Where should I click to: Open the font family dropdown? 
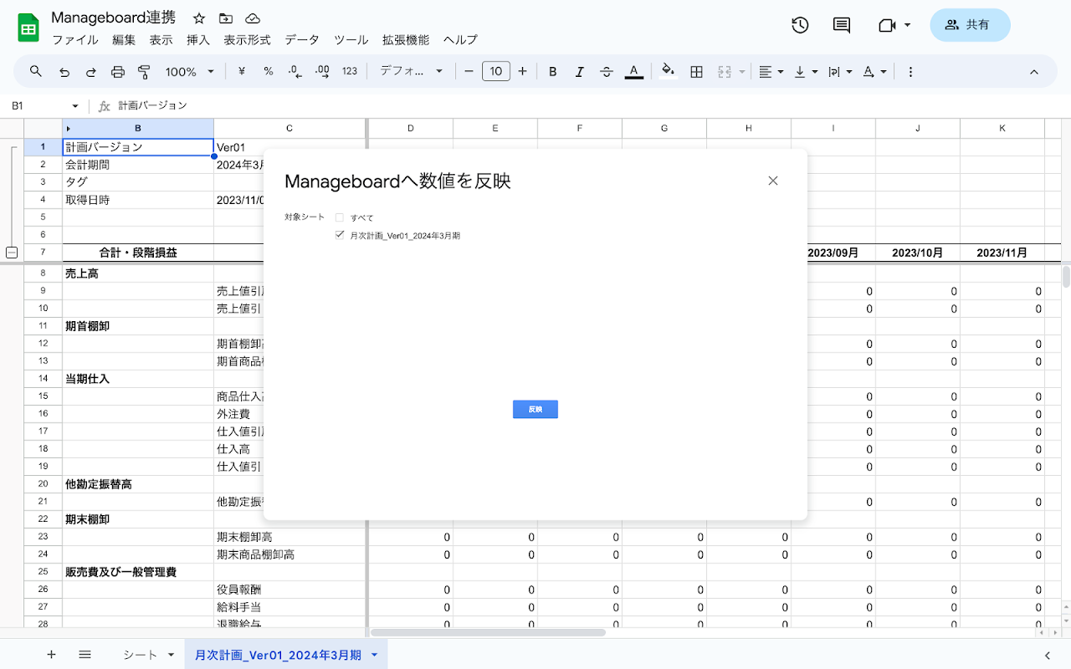[412, 72]
